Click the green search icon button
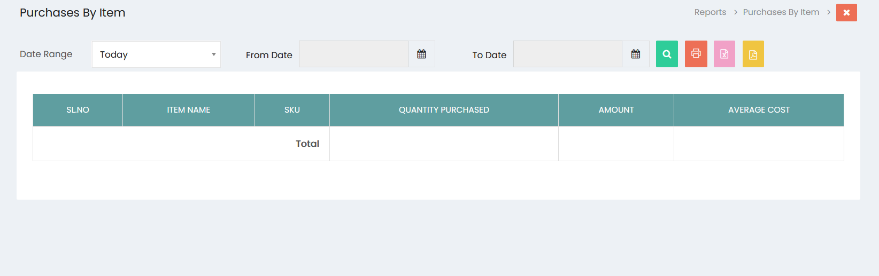Screen dimensions: 879x276 pyautogui.click(x=667, y=54)
